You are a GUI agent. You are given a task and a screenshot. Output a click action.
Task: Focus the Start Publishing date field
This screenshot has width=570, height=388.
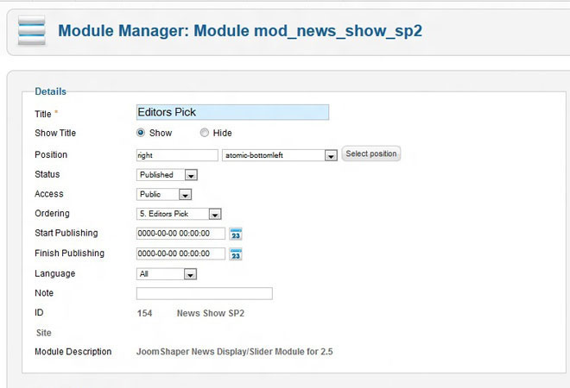tap(180, 234)
